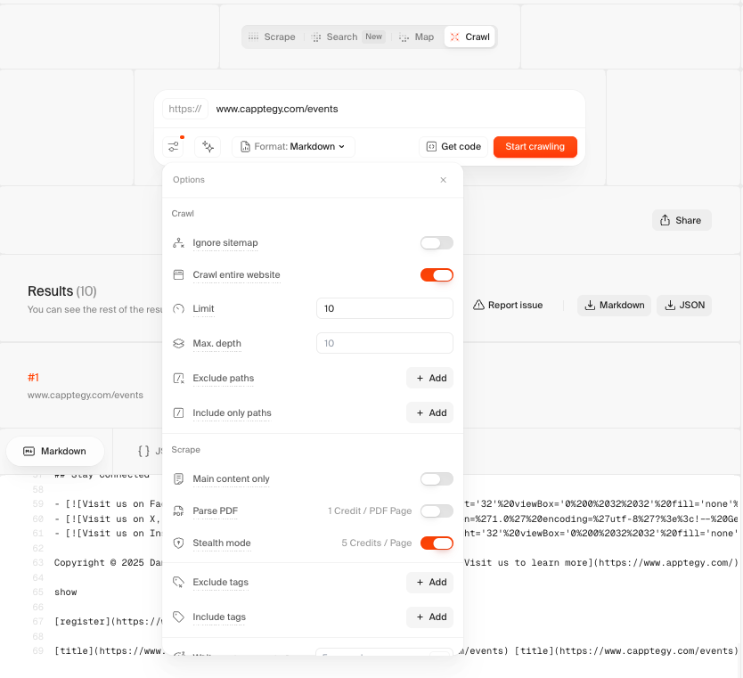Image resolution: width=743 pixels, height=678 pixels.
Task: Toggle the options sliders icon button
Action: [x=174, y=146]
